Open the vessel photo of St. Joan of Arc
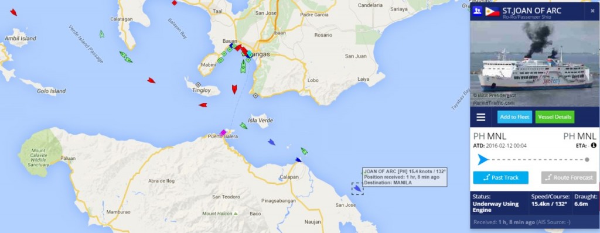 534,64
